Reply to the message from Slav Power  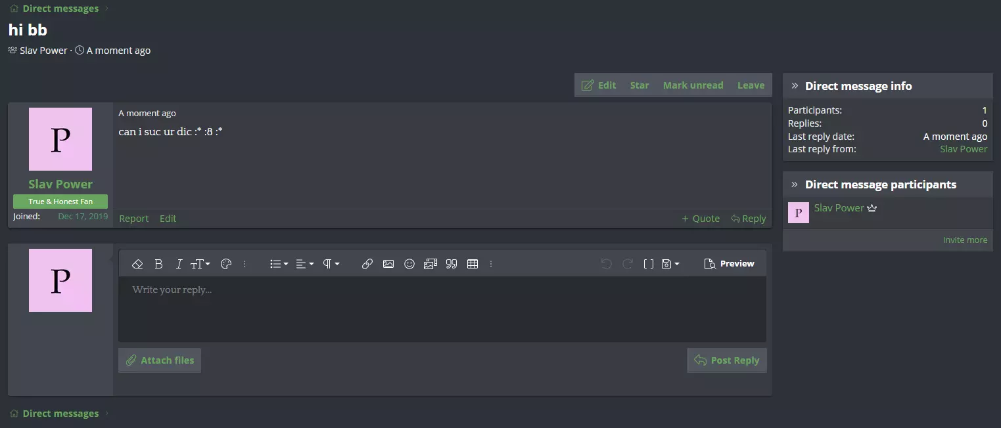click(749, 219)
